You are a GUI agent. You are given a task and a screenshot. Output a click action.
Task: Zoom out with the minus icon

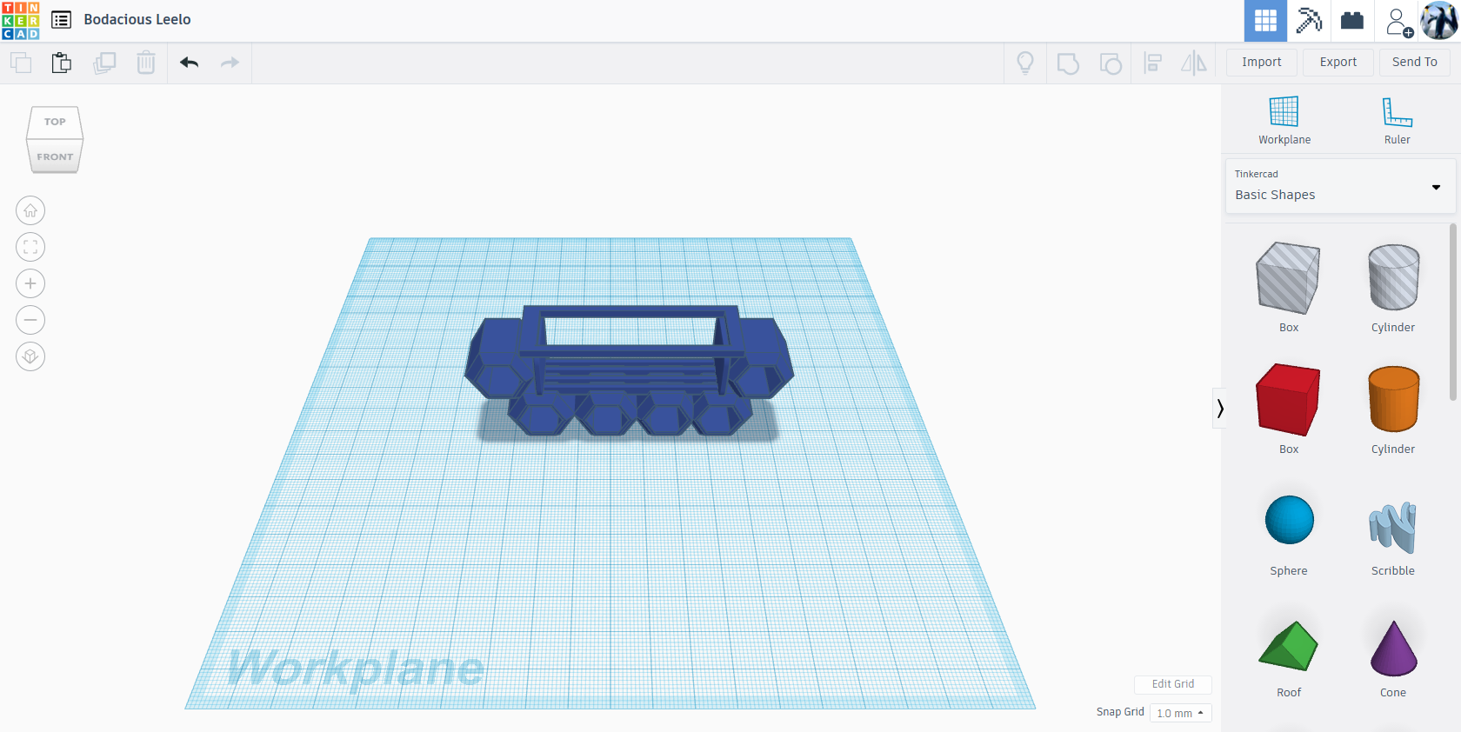point(30,320)
